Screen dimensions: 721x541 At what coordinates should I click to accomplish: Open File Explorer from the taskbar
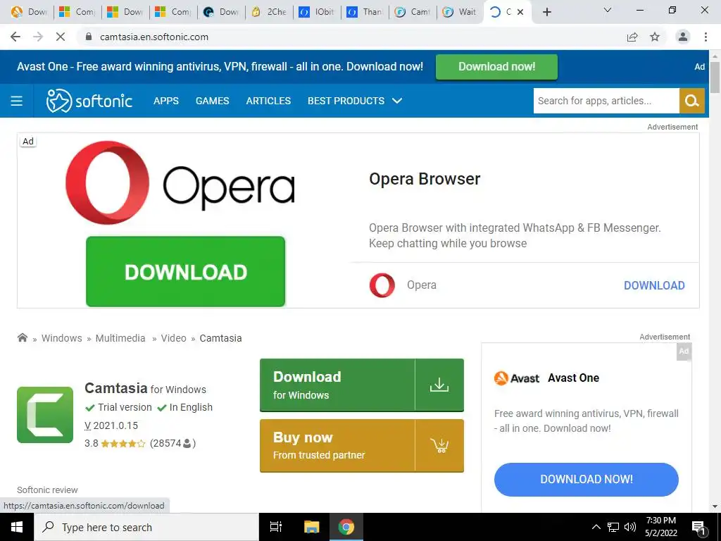311,527
